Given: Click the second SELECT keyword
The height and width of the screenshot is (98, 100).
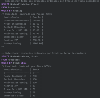Looking at the screenshot, I should (5, 56).
